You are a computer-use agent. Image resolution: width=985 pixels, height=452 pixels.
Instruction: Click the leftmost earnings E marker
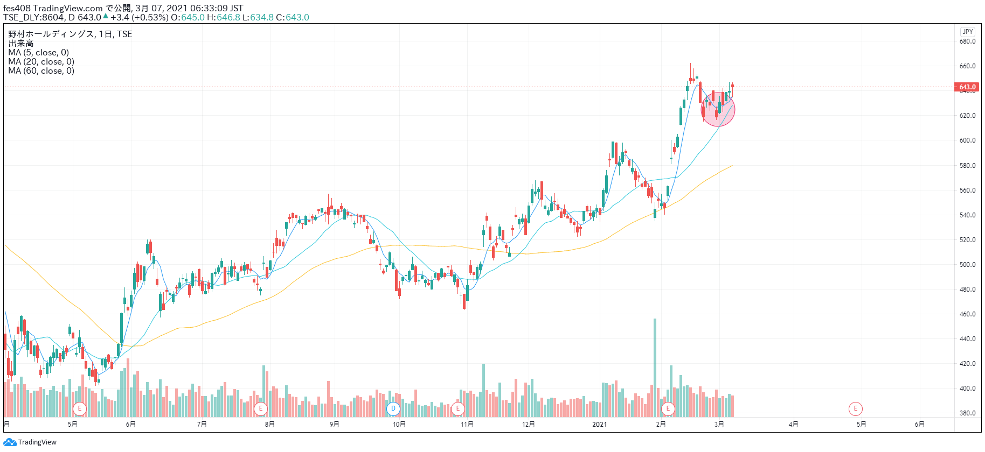80,408
